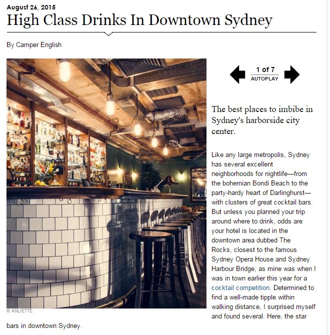Image resolution: width=330 pixels, height=335 pixels.
Task: Click the bar interior photo
Action: pos(106,183)
